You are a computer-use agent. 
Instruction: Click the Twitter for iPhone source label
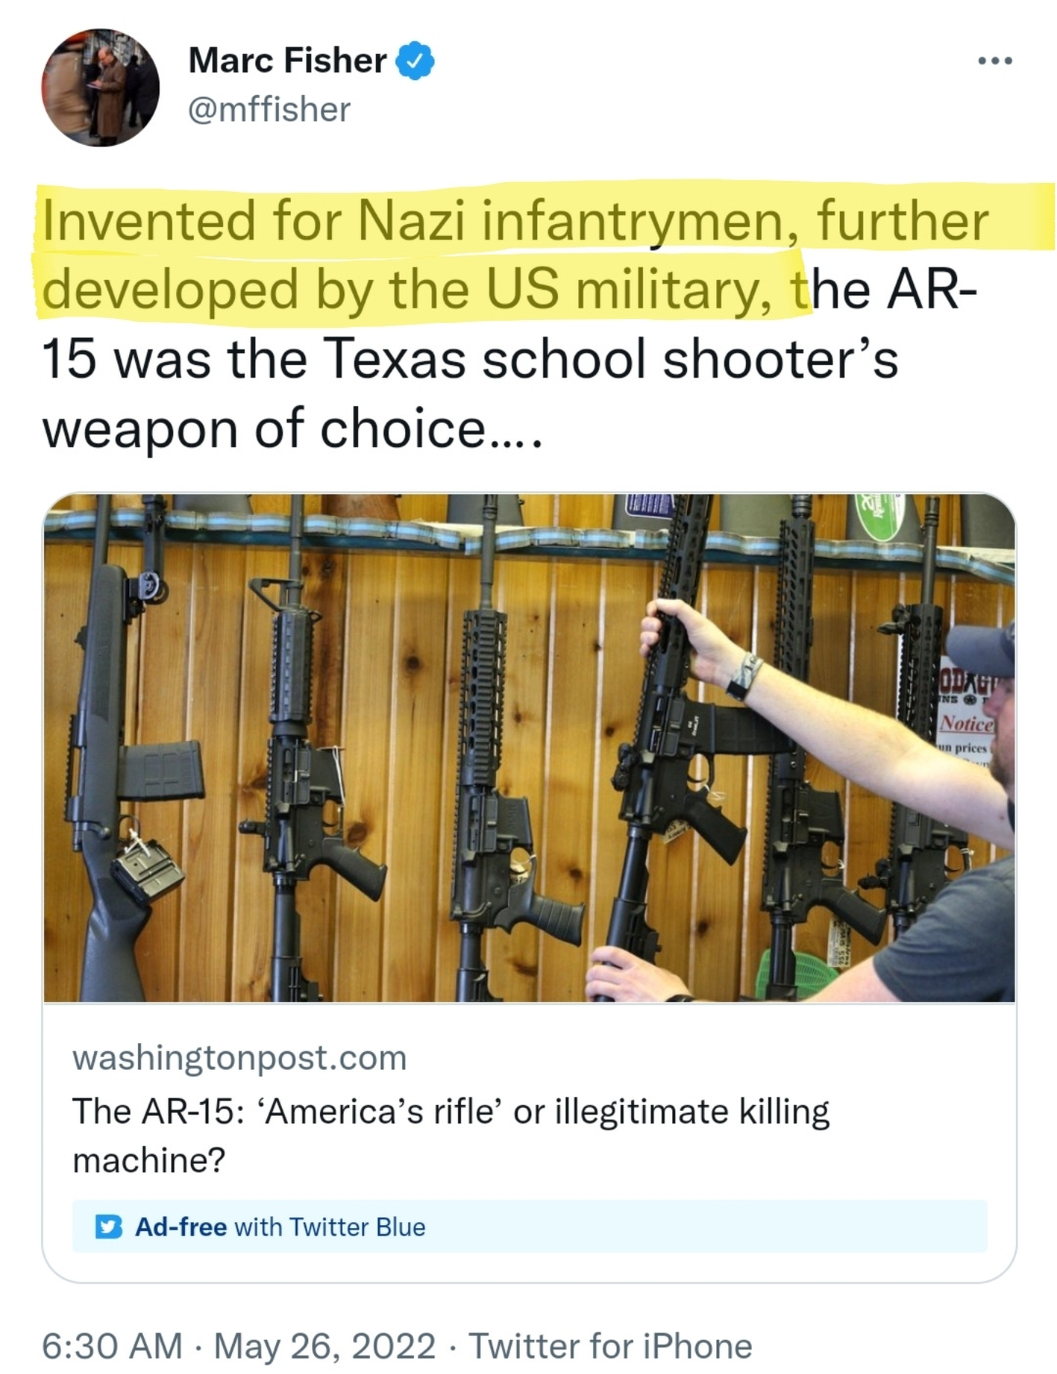[611, 1346]
